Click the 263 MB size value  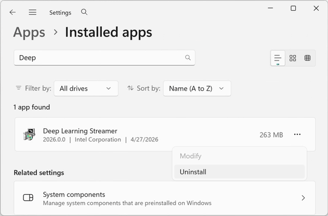tap(271, 135)
